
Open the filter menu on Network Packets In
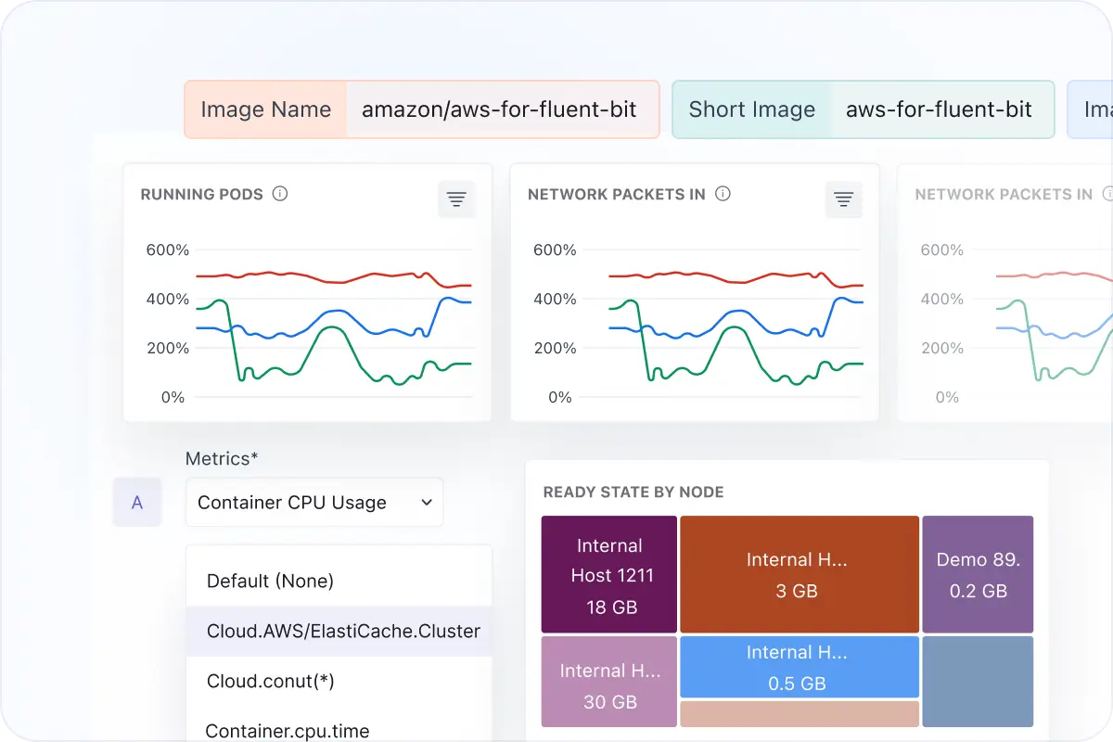click(843, 198)
